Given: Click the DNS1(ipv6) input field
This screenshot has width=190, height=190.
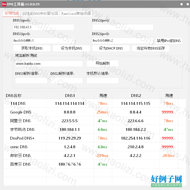Looking at the screenshot, I should [x=44, y=41].
